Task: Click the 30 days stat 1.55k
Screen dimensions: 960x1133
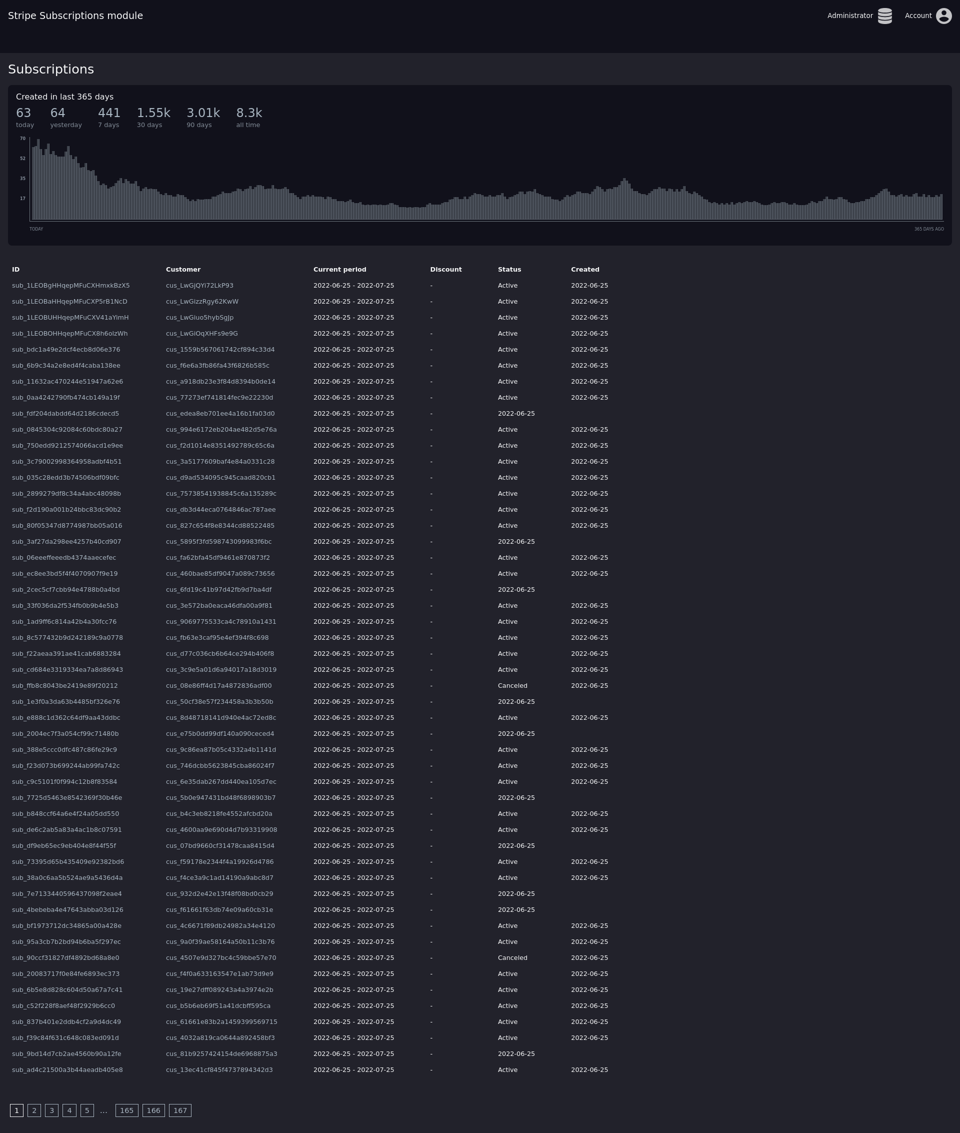Action: pyautogui.click(x=153, y=113)
